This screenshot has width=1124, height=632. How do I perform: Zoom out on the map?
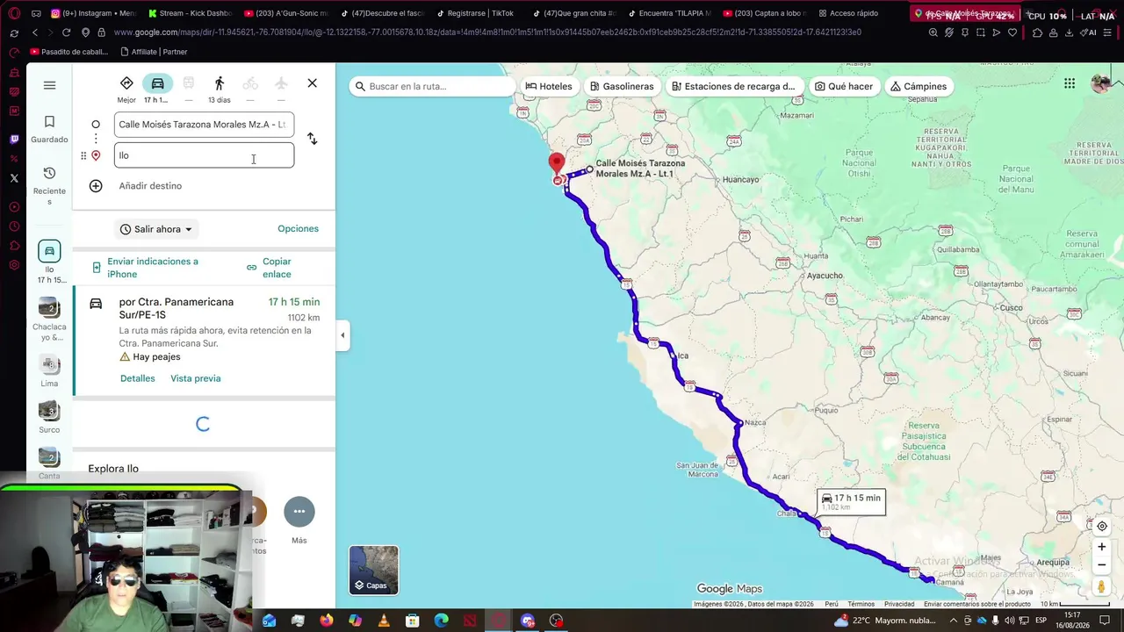click(x=1101, y=565)
